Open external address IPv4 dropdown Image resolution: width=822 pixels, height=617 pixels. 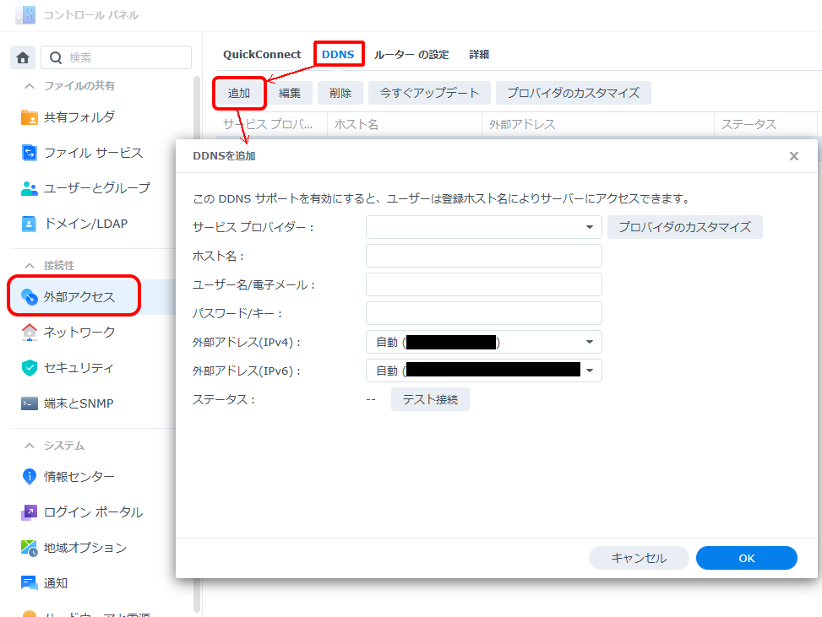click(x=589, y=342)
